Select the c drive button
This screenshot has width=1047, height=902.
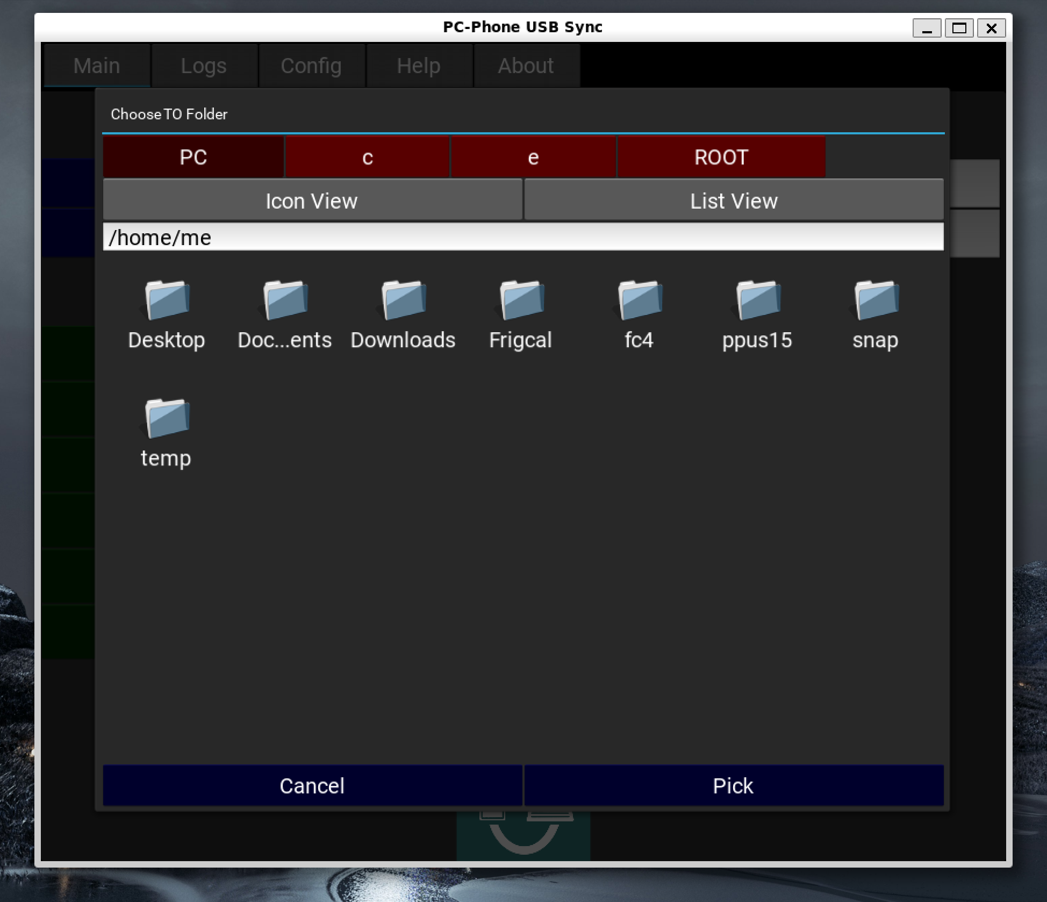pos(367,157)
